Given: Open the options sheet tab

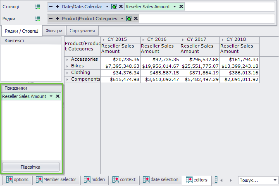Looking at the screenshot, I should click(x=17, y=179).
